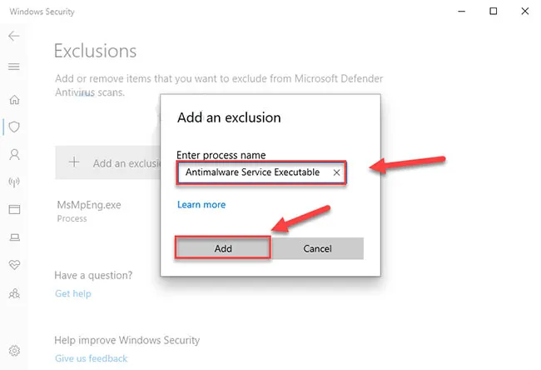Open App & browser control icon
Screen dimensions: 541x370
13,209
